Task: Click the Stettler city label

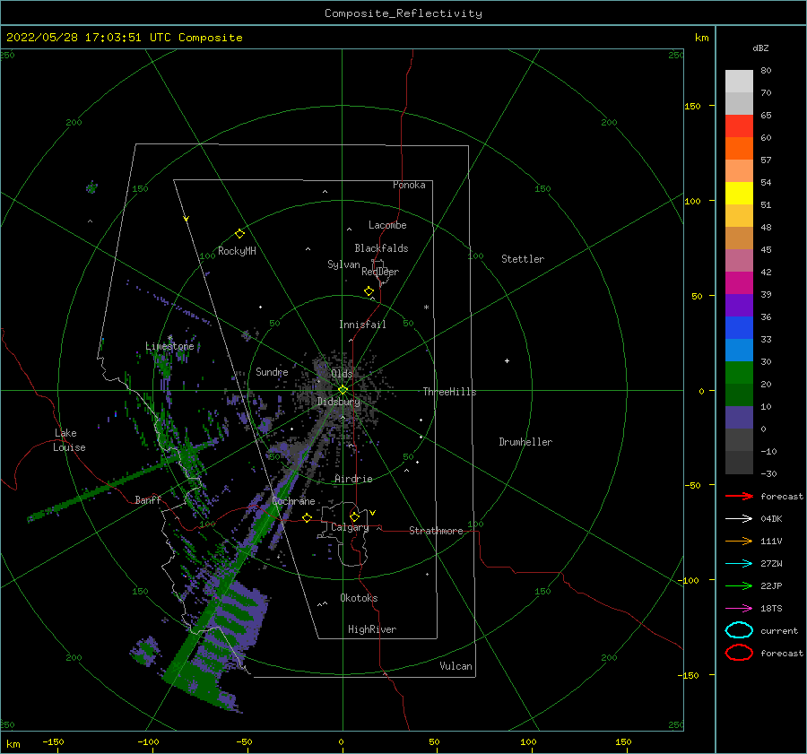Action: (523, 259)
